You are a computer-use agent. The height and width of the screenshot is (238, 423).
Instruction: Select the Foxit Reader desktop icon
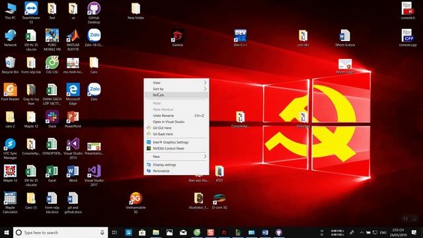click(11, 92)
